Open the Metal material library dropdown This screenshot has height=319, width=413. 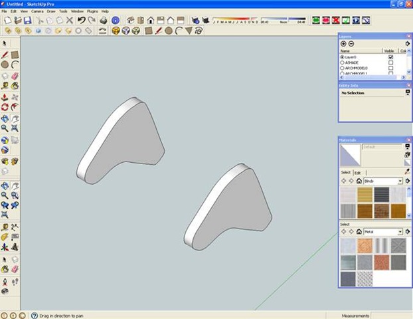[x=400, y=231]
